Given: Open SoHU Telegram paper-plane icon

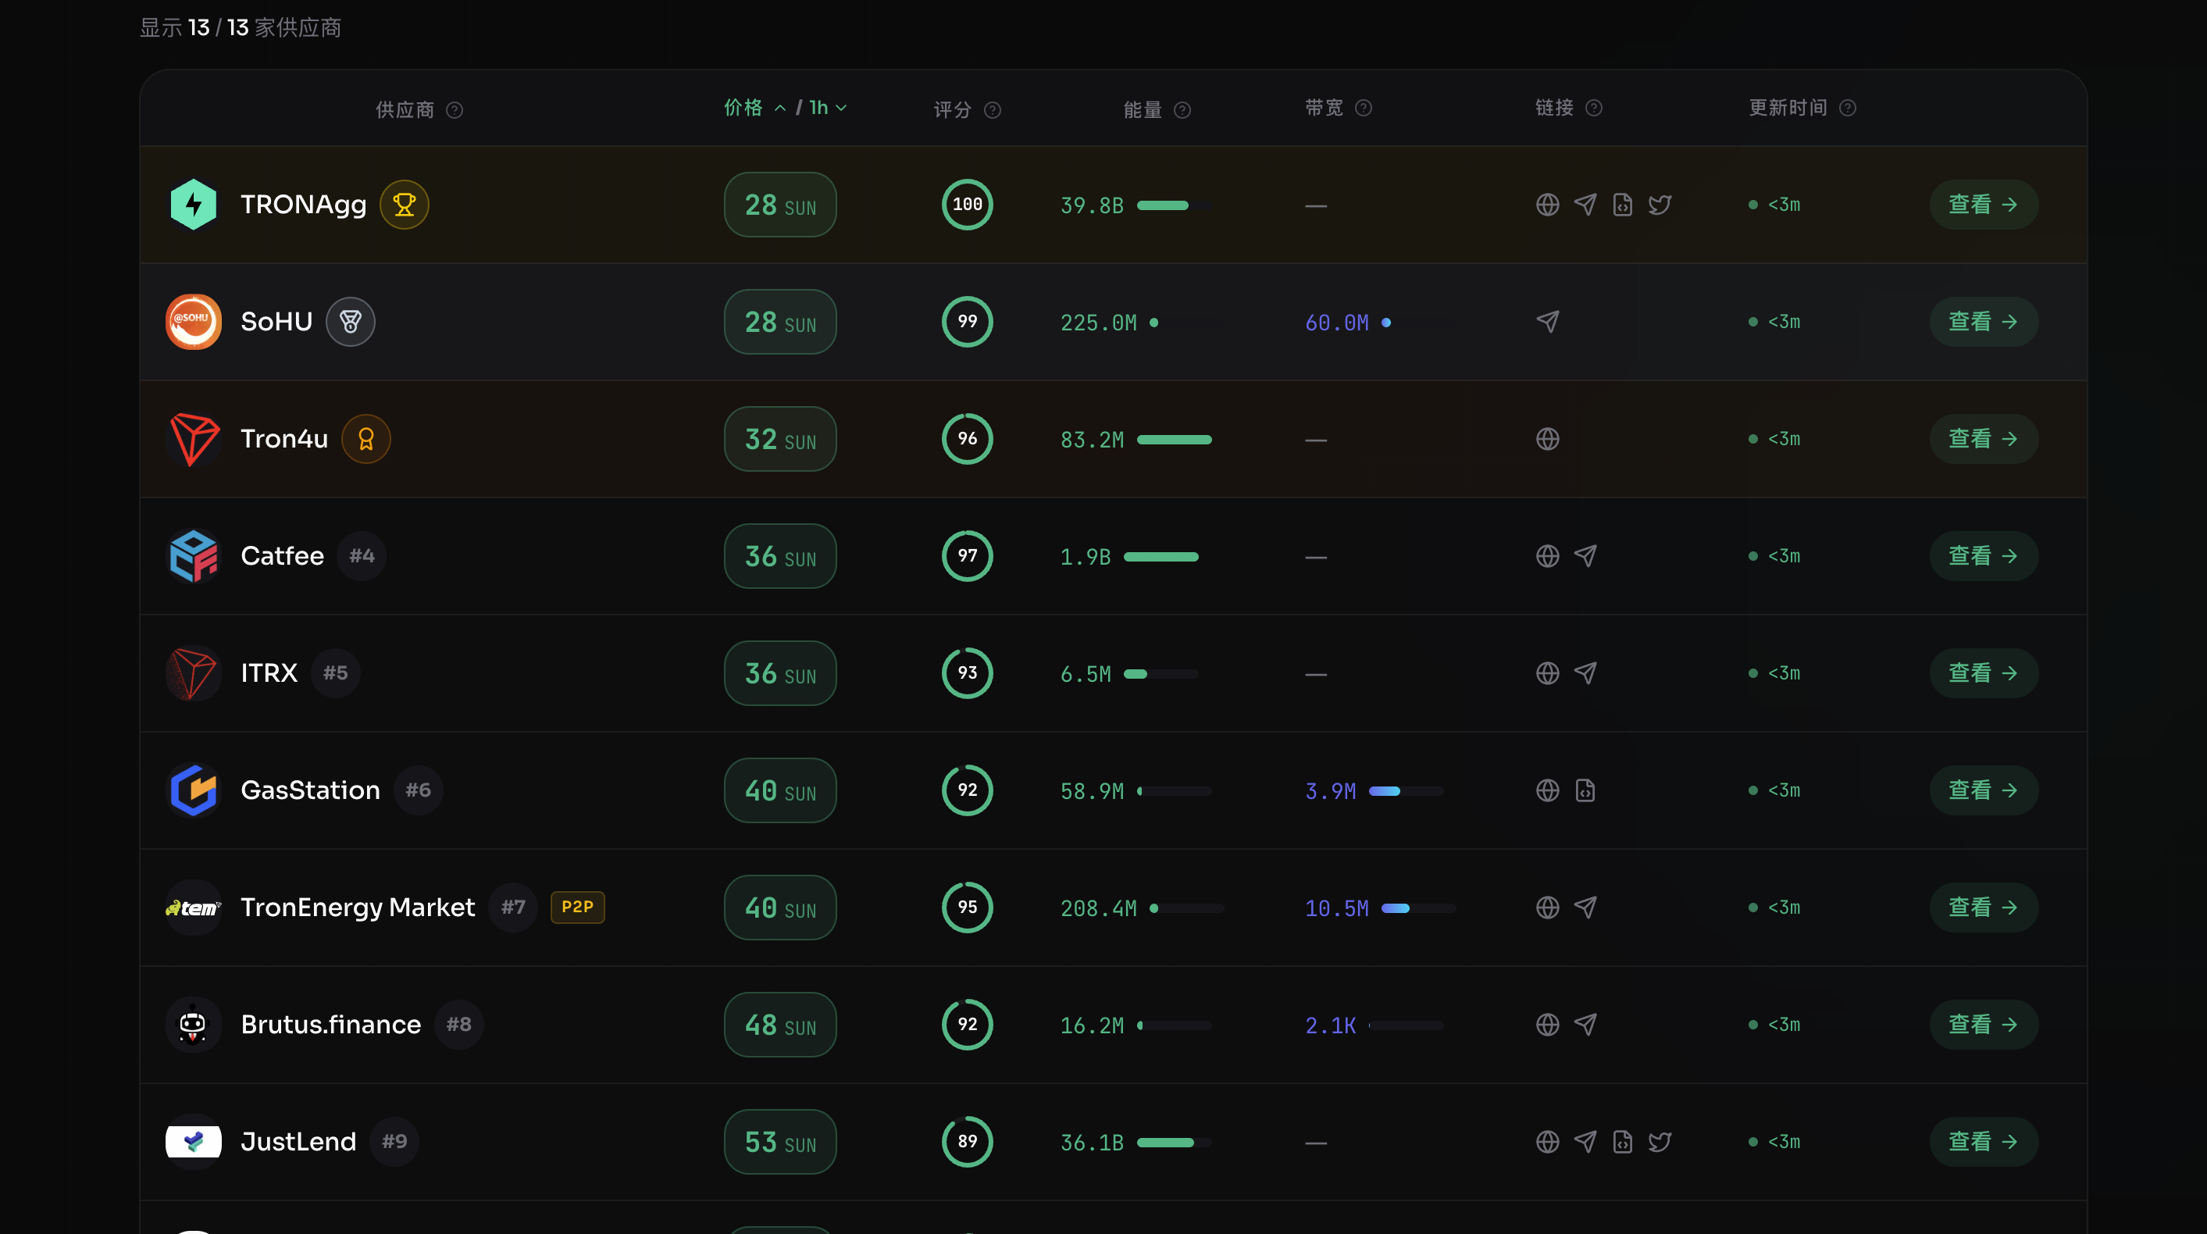Looking at the screenshot, I should [x=1547, y=321].
